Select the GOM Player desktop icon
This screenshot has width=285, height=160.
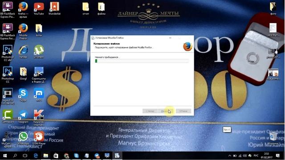(39, 138)
